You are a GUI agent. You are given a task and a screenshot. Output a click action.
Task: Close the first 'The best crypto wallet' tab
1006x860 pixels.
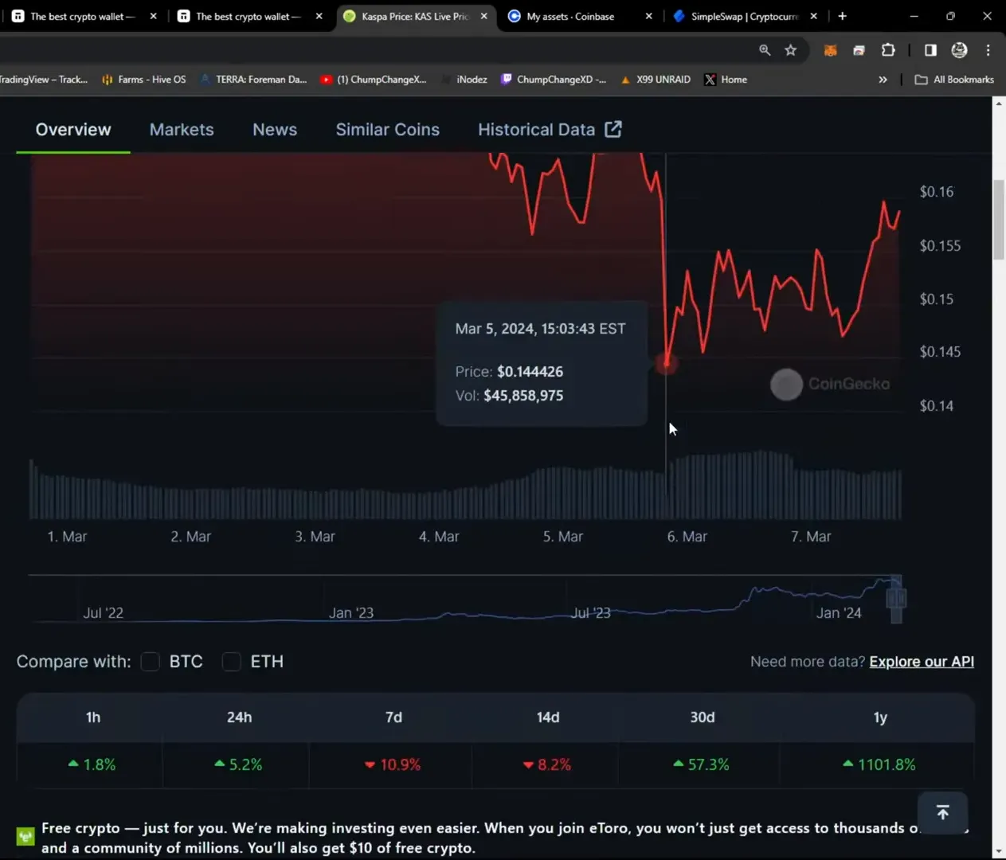[x=154, y=16]
